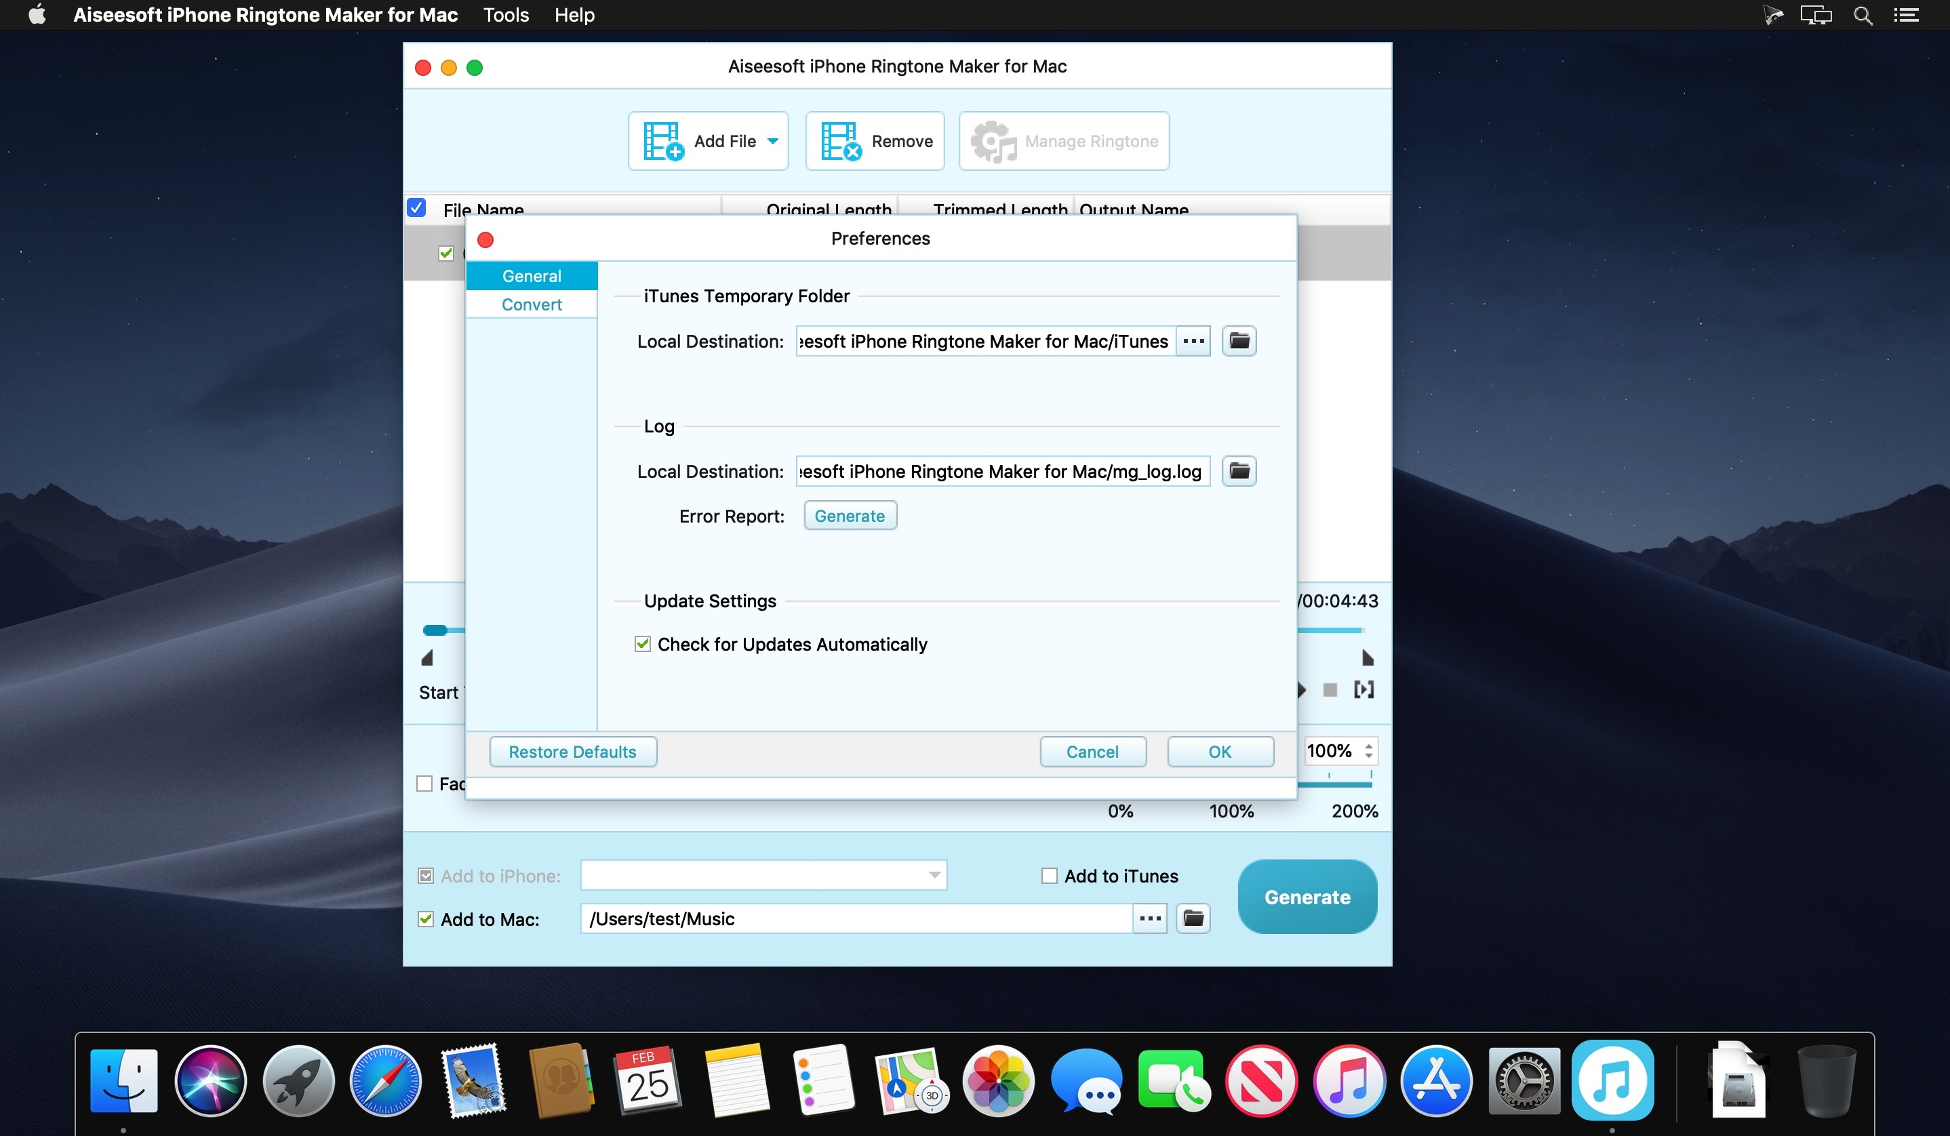Toggle the select-all checkbox beside File Name
1950x1136 pixels.
[416, 207]
